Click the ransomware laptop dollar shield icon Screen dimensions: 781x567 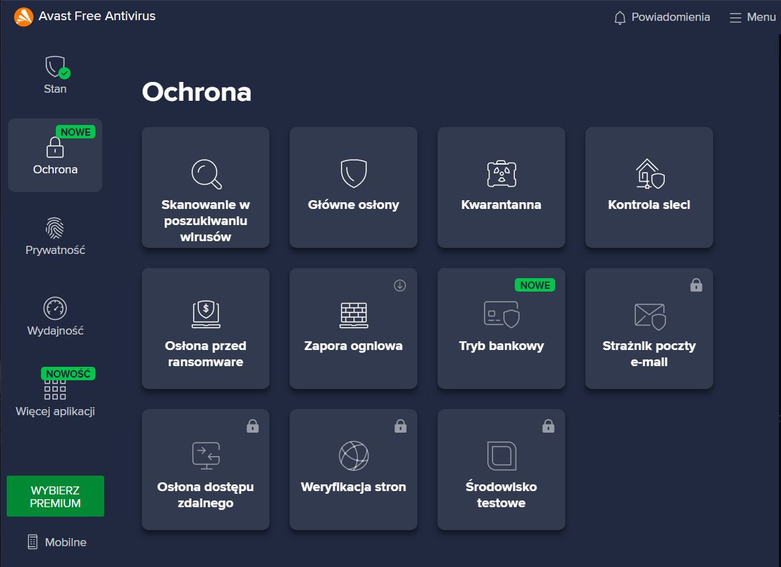pyautogui.click(x=206, y=314)
